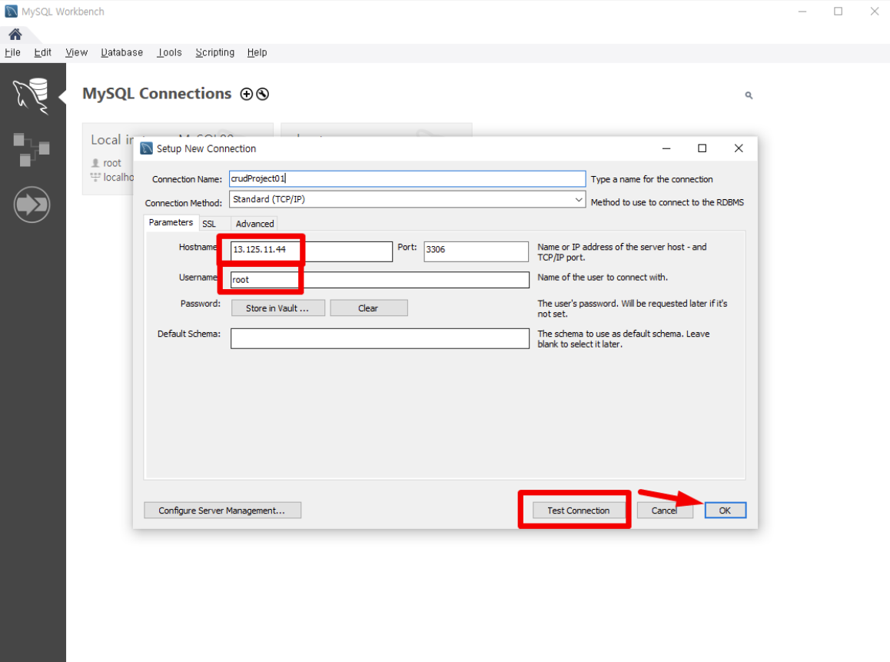Select the MySQL connections dolphin sidebar icon
The image size is (890, 662).
32,95
